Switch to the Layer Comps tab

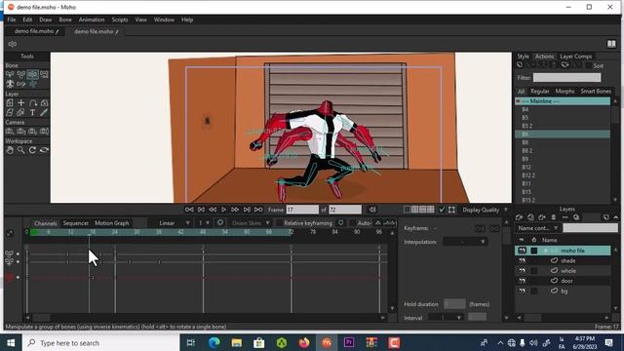click(x=575, y=57)
